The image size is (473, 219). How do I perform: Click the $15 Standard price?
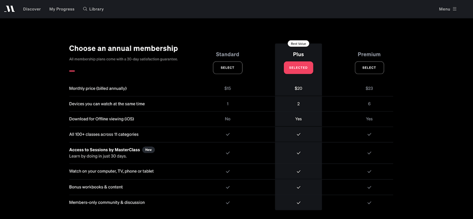coord(227,88)
